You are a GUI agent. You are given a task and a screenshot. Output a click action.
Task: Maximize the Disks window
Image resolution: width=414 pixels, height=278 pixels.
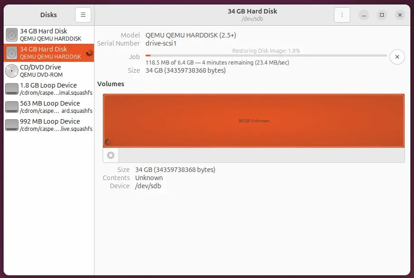click(382, 15)
